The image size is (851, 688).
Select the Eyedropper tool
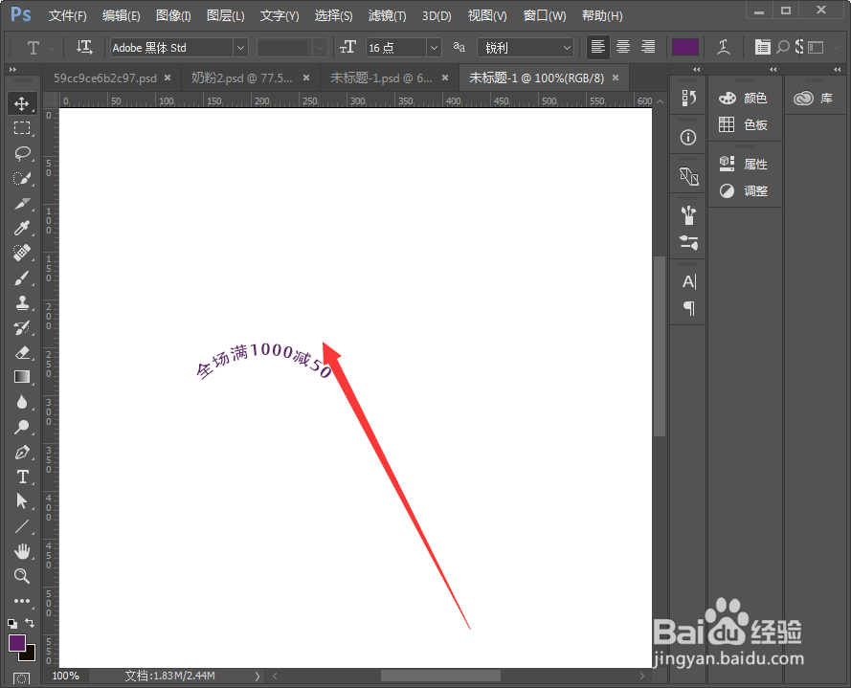(x=22, y=228)
